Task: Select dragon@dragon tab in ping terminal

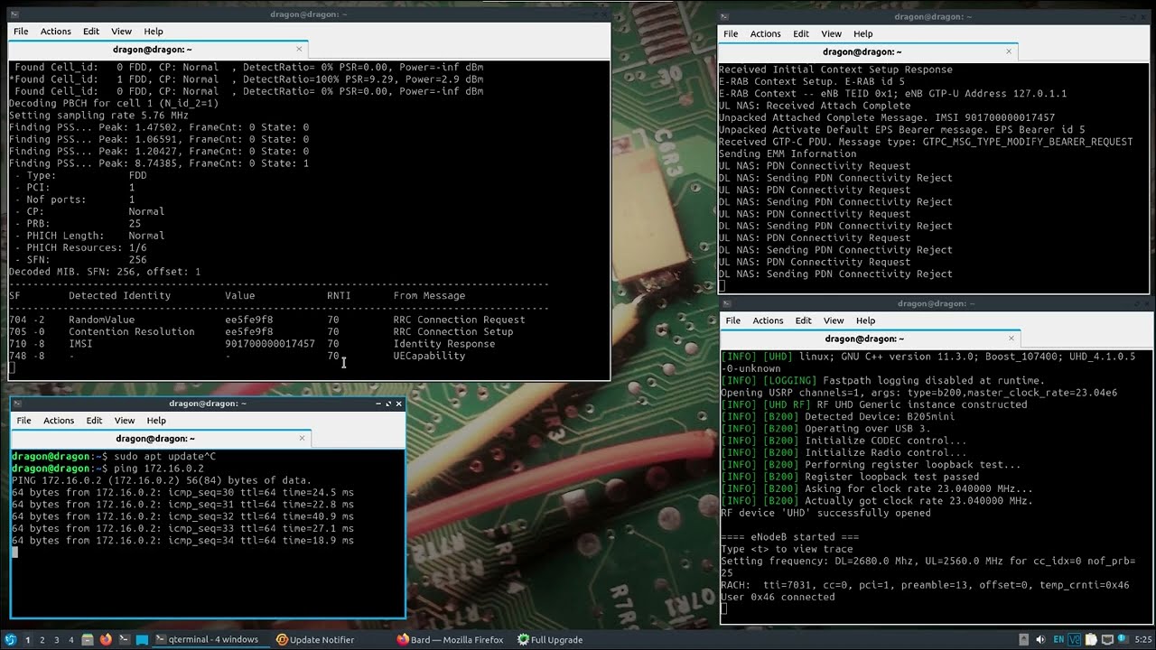Action: (x=161, y=439)
